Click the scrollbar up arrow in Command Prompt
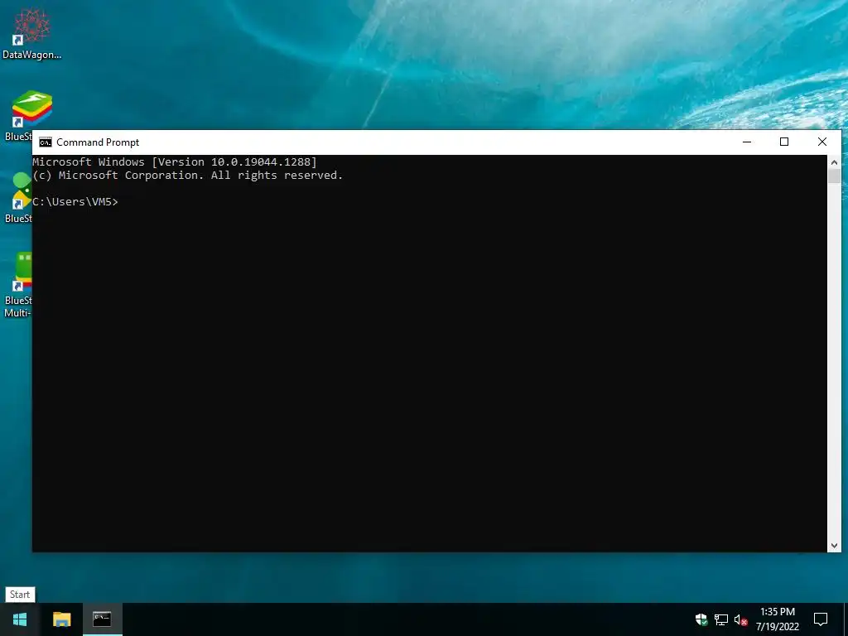Screen dimensions: 848x636 pos(834,161)
